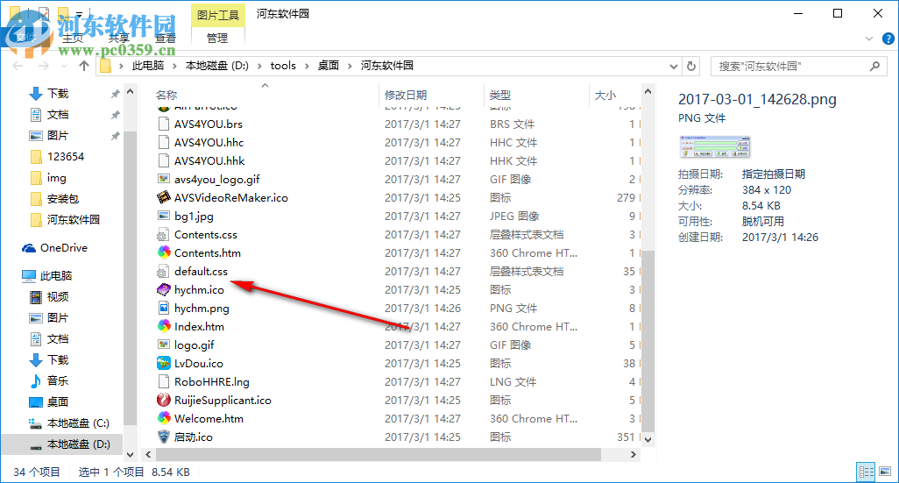Click the RuijieSupplicant.ico red icon
This screenshot has height=483, width=899.
163,400
